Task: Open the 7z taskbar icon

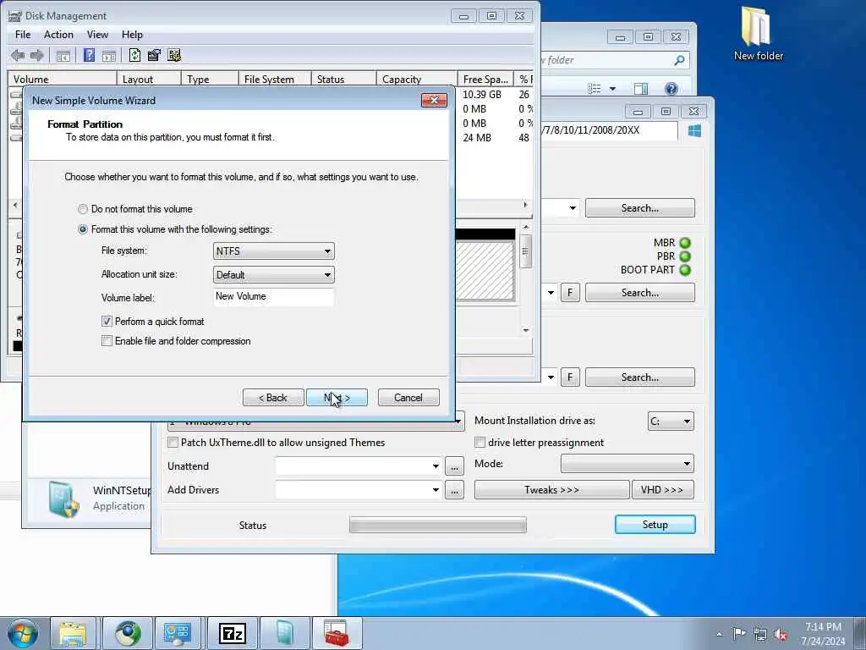Action: coord(232,633)
